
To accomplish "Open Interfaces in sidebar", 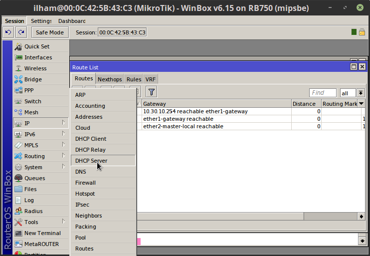I will 41,57.
